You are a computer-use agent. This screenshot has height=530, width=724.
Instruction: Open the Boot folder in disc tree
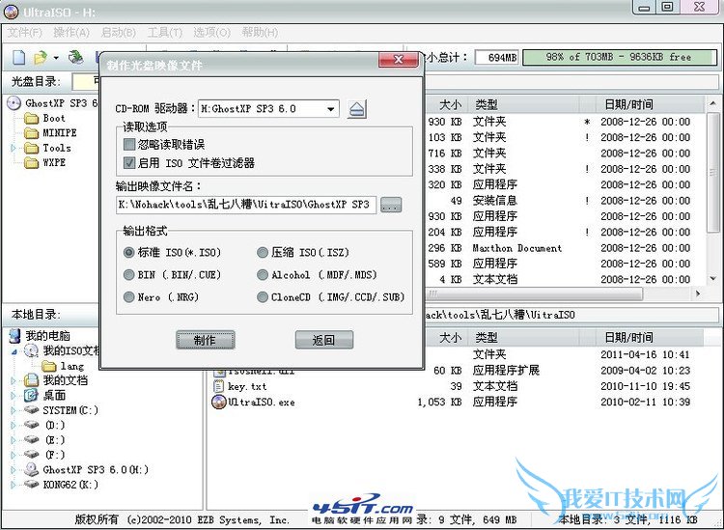(x=44, y=118)
